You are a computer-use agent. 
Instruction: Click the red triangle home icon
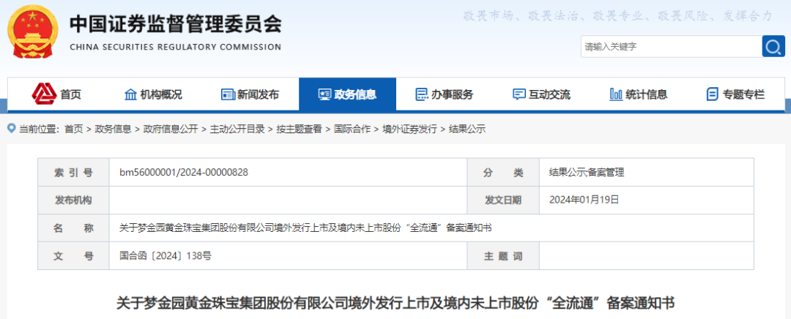click(44, 94)
